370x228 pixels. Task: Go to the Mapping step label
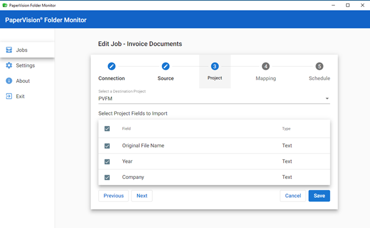coord(266,78)
